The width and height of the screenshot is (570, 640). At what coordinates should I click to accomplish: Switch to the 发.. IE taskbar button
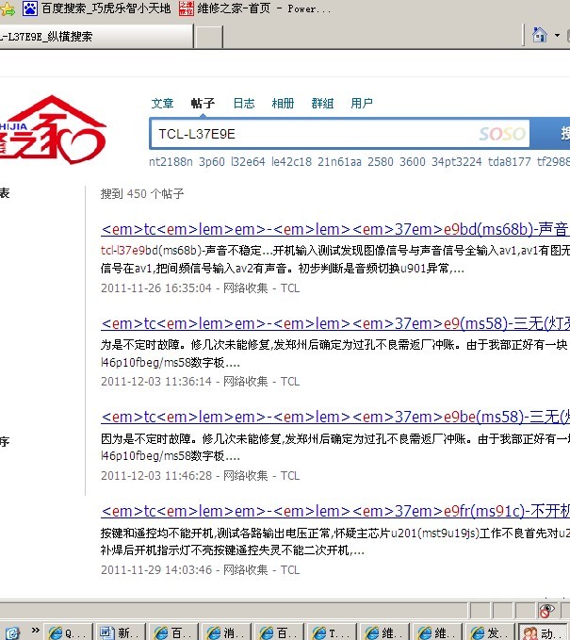491,632
